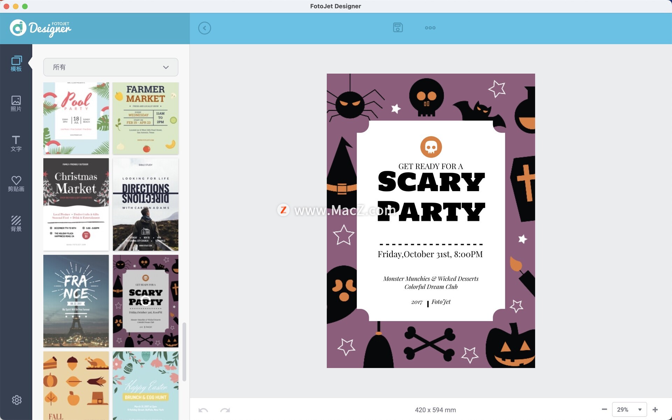Redo the last action

225,410
